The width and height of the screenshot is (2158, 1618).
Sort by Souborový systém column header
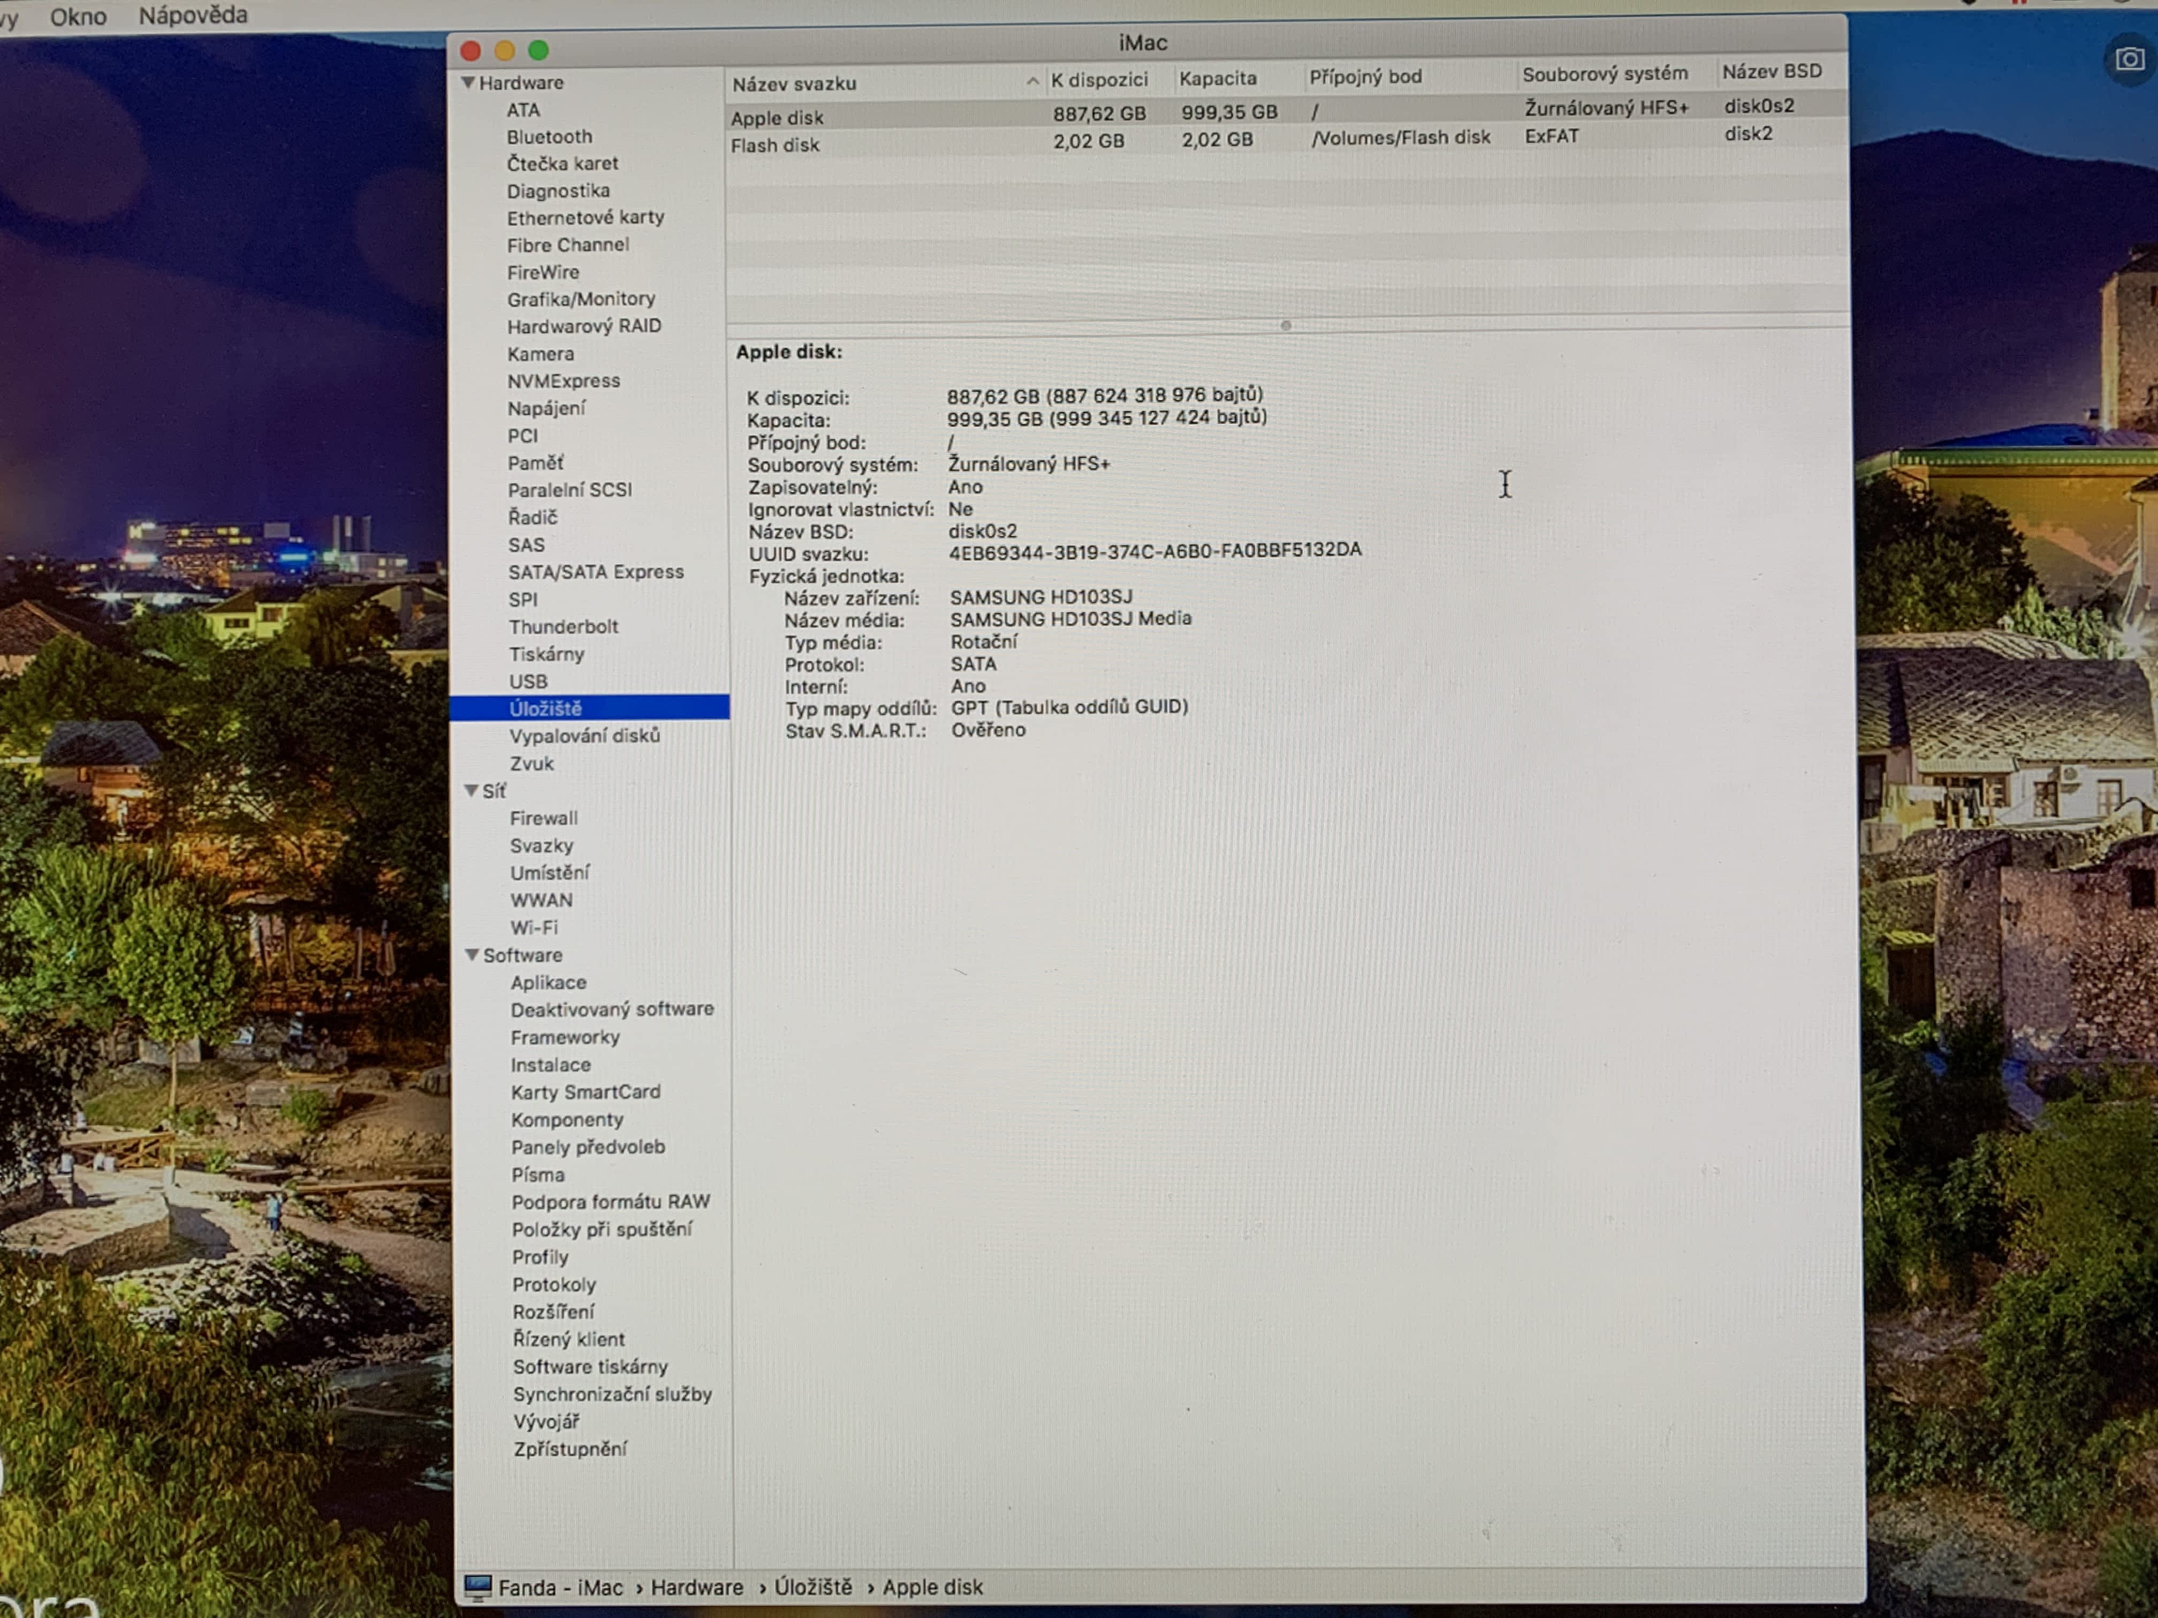click(x=1604, y=74)
